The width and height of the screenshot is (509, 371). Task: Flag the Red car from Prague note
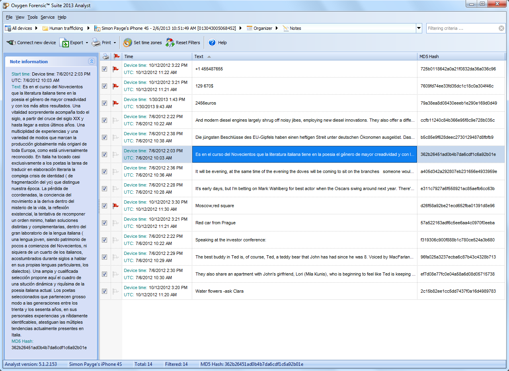(x=116, y=223)
